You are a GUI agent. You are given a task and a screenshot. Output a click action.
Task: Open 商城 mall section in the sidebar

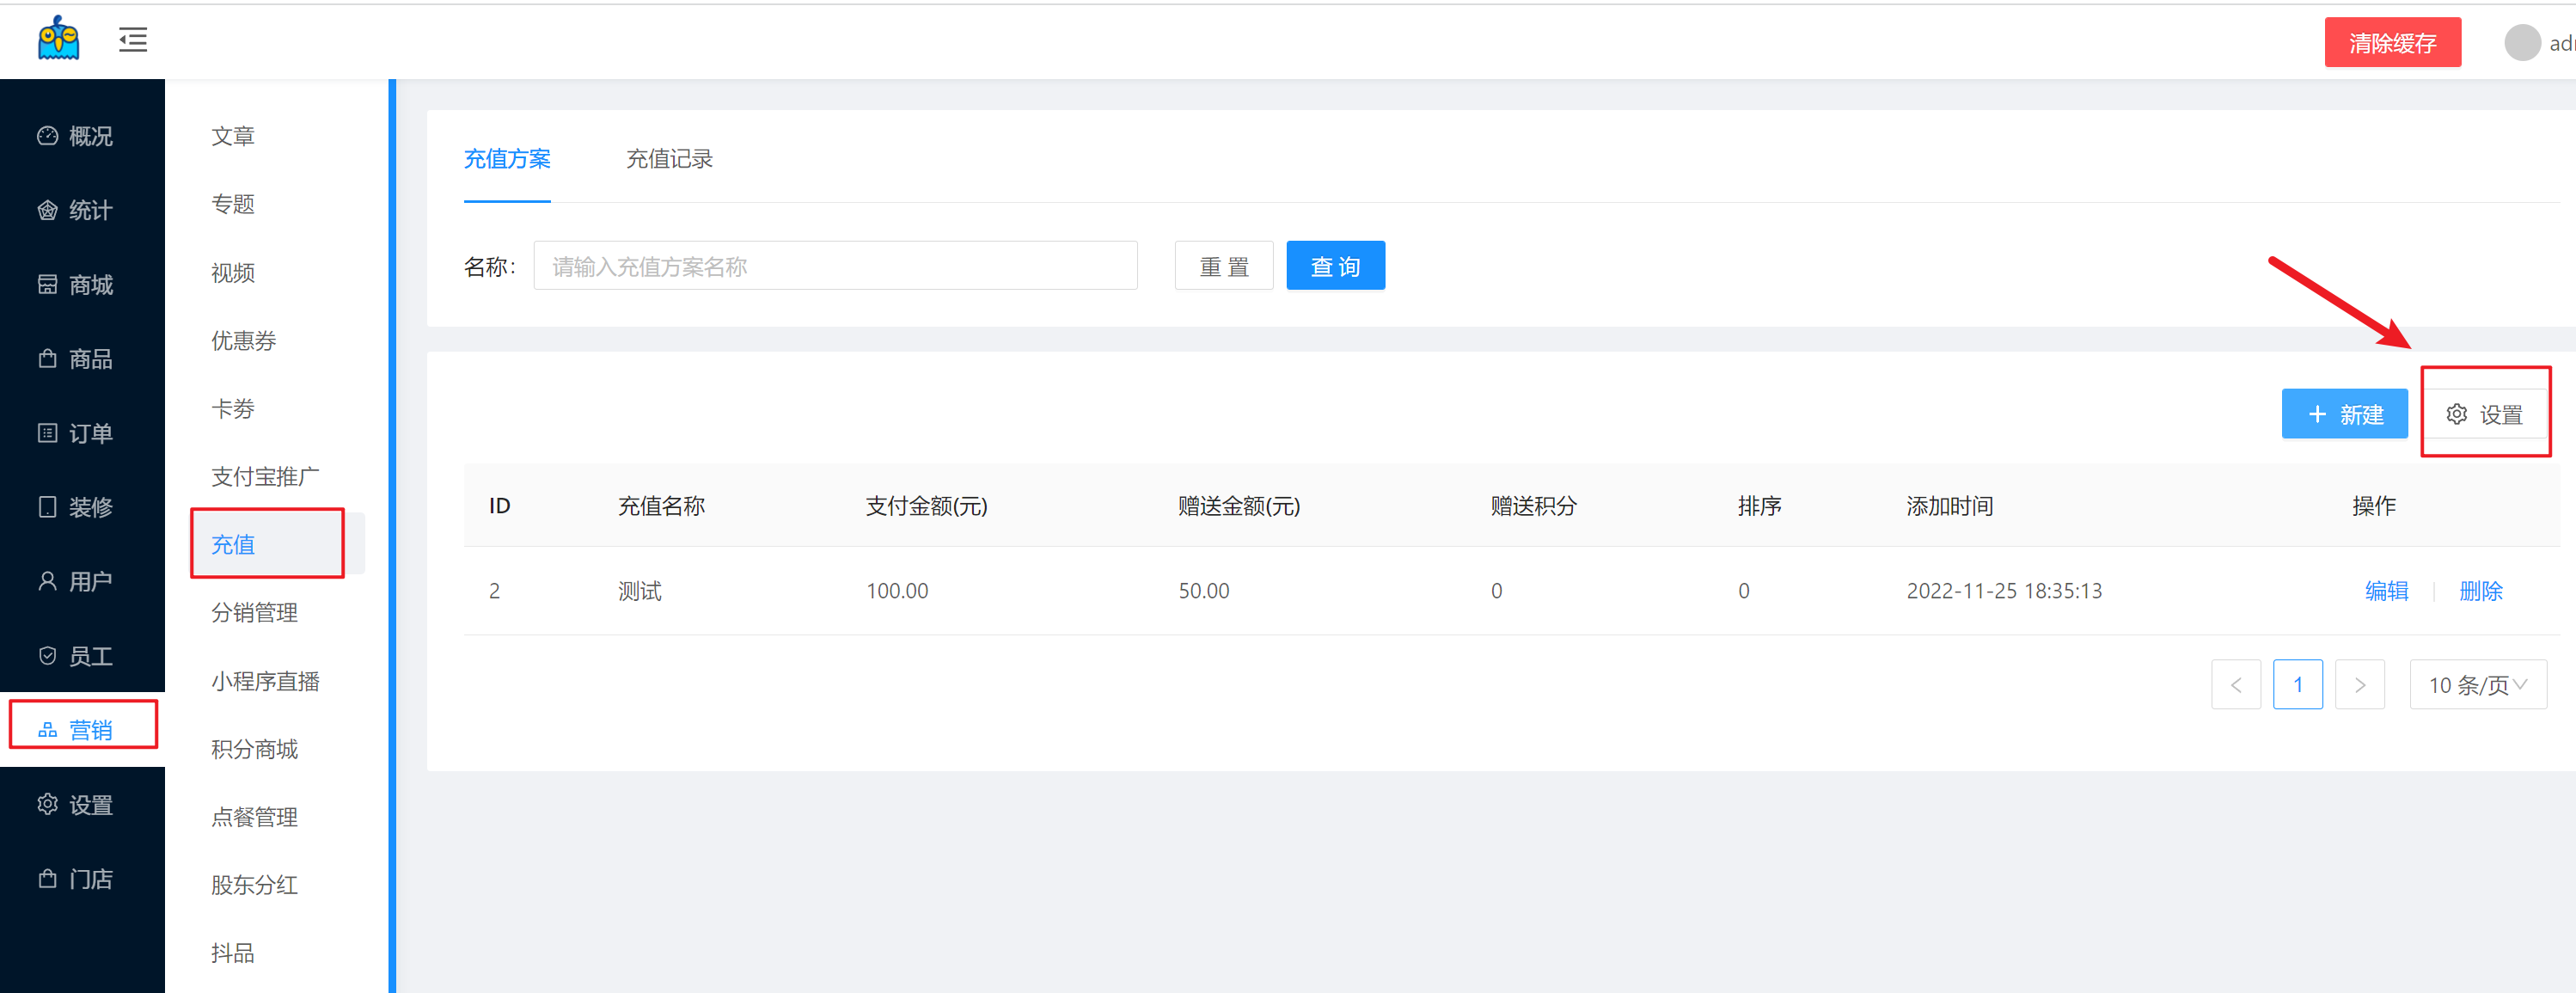[x=76, y=285]
